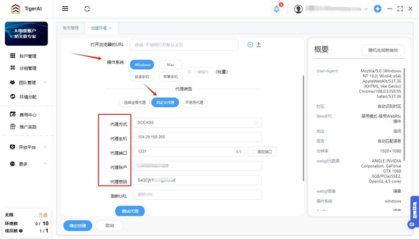This screenshot has width=419, height=239.
Task: Select 不使用代理 proxy type
Action: 194,102
